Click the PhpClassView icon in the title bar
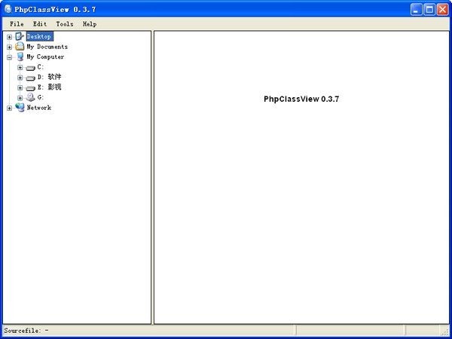 coord(8,9)
